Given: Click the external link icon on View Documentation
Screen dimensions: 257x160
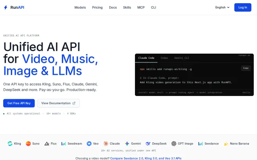Looking at the screenshot, I should tap(74, 103).
